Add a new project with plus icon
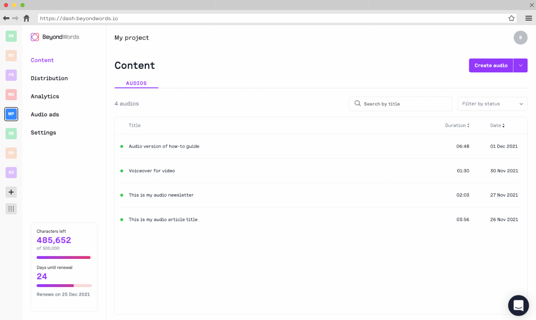Image resolution: width=536 pixels, height=320 pixels. tap(11, 192)
